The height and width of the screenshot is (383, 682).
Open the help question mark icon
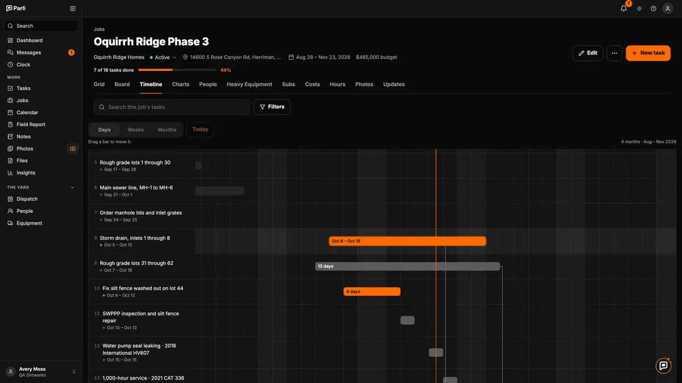point(654,9)
